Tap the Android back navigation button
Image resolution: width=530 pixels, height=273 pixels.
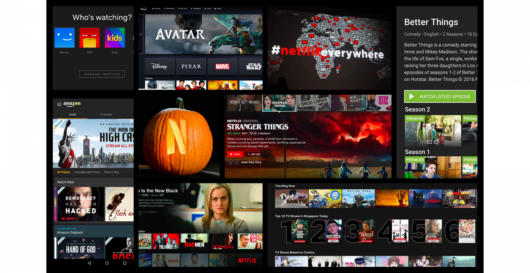(89, 263)
